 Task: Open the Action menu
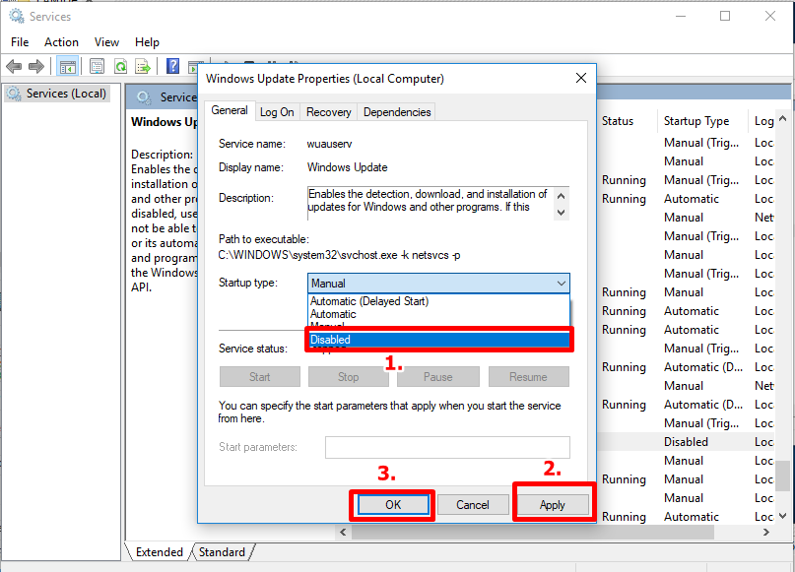point(61,42)
